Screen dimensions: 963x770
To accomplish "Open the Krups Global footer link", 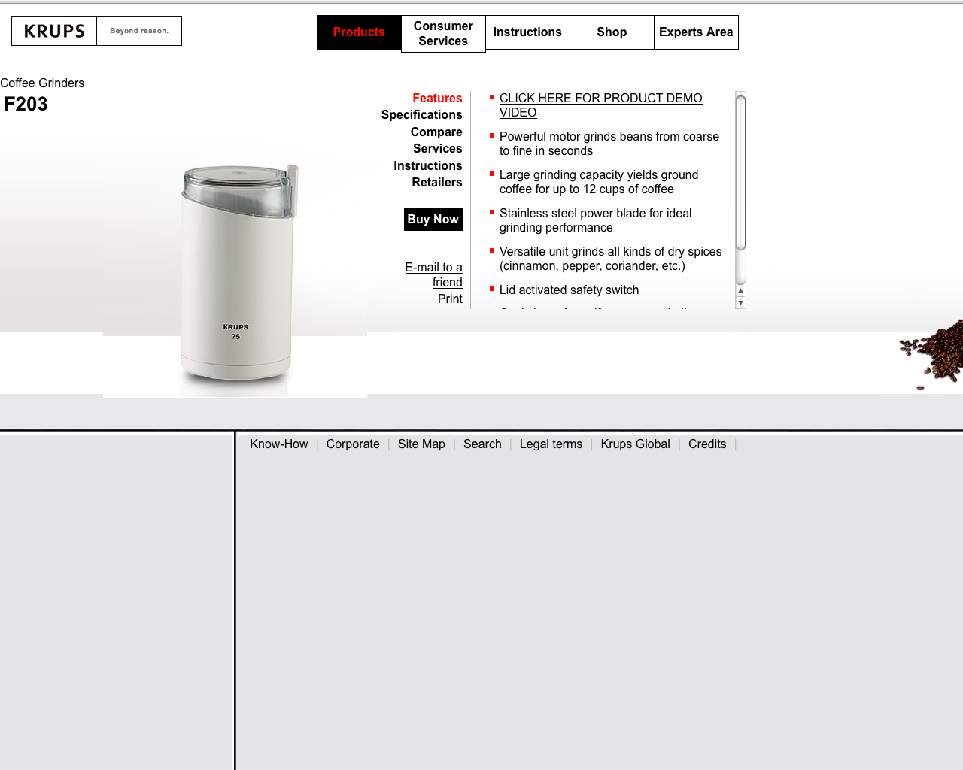I will pyautogui.click(x=635, y=444).
